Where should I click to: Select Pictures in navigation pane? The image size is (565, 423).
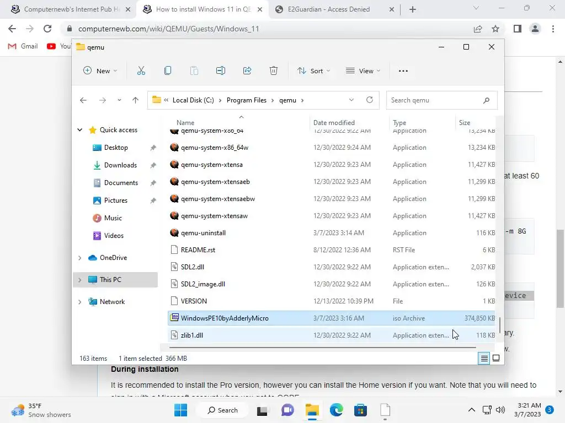point(116,200)
